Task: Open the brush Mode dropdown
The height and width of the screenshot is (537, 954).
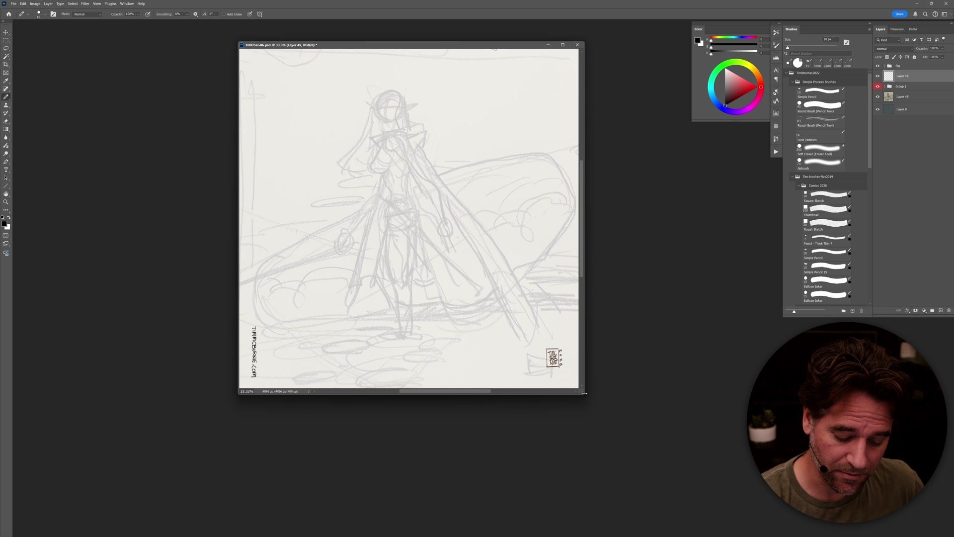Action: [87, 14]
